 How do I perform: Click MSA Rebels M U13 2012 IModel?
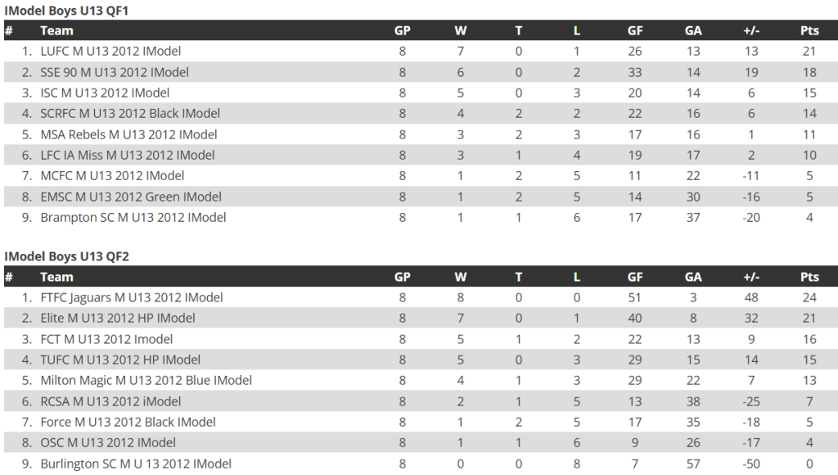point(128,134)
